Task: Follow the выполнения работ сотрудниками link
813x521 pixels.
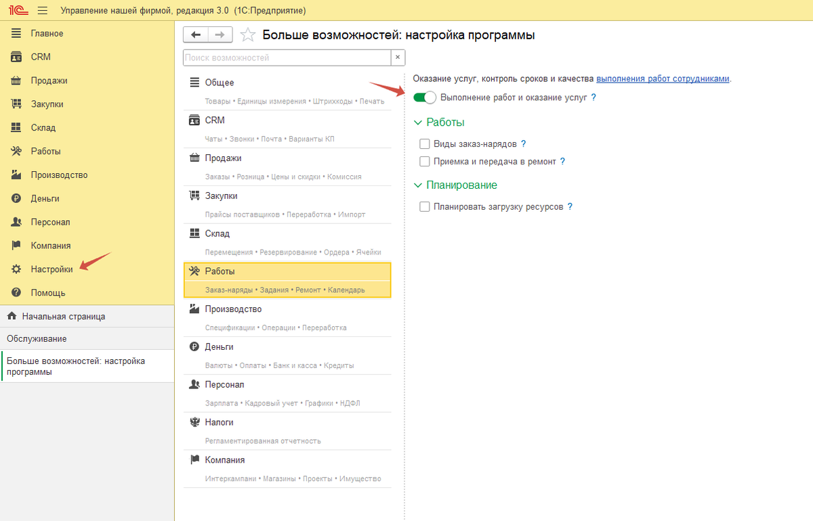Action: (x=663, y=78)
